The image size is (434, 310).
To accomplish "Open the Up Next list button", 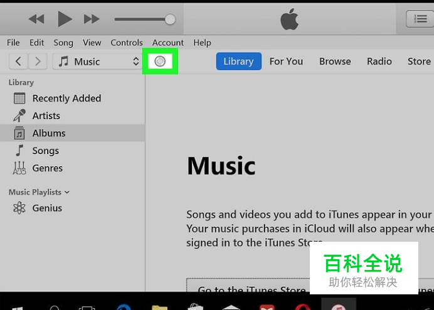I will (420, 19).
